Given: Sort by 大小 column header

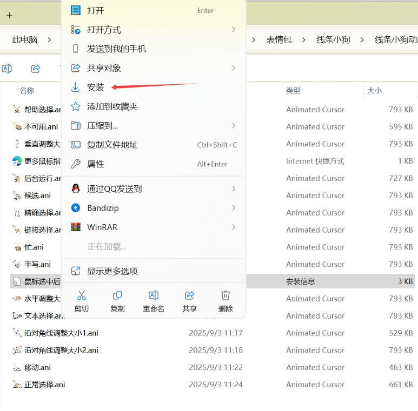Looking at the screenshot, I should 374,91.
